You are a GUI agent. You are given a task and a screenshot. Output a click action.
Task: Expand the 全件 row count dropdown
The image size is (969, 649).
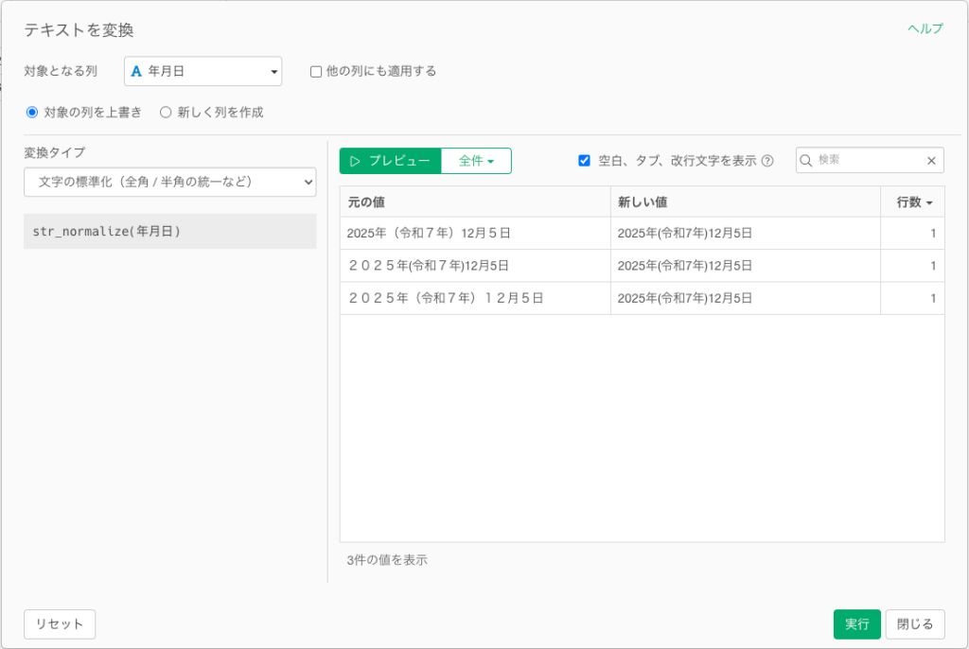[476, 161]
